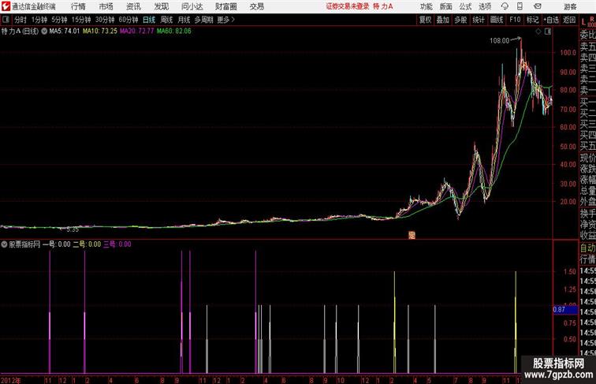596x384 pixels.
Task: Switch to 5分钟 period tab
Action: coord(59,20)
